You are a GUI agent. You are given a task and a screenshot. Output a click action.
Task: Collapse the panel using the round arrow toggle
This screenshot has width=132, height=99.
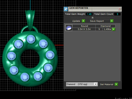[93, 18]
